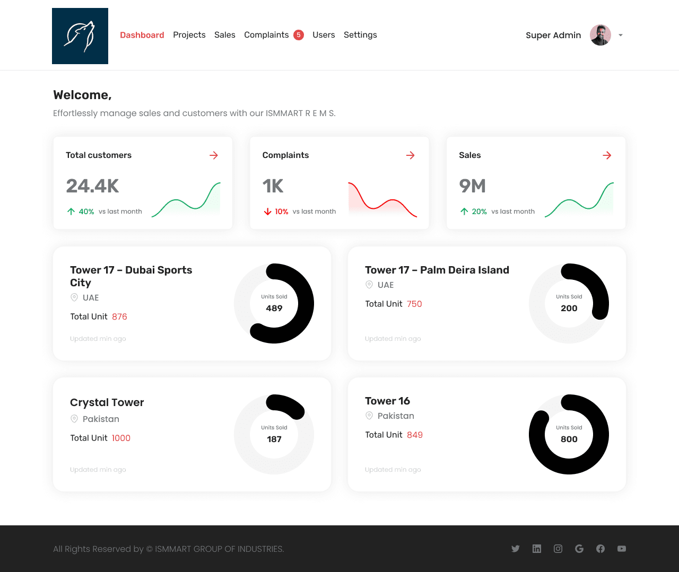Open the Projects menu item
This screenshot has height=572, width=679.
tap(189, 35)
